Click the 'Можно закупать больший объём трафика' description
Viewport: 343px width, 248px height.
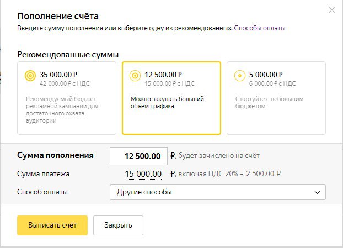(167, 103)
